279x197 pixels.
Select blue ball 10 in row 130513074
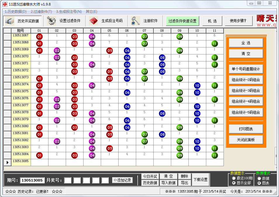pyautogui.click(x=197, y=86)
